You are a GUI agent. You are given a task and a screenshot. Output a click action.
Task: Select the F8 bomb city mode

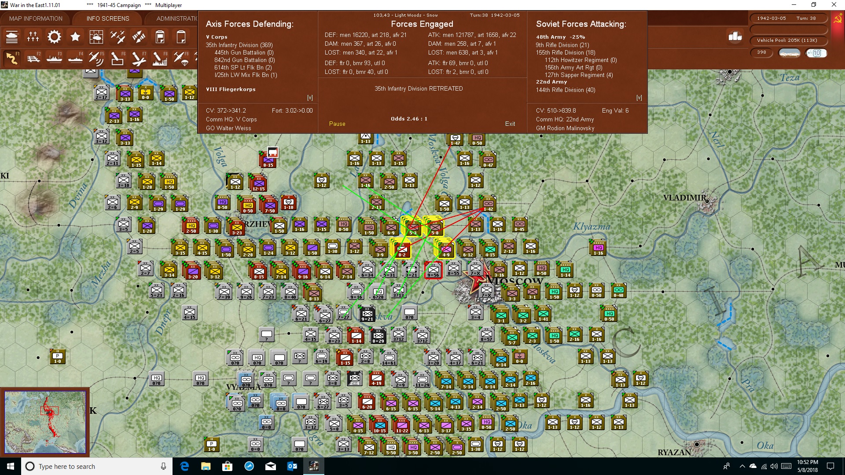160,58
